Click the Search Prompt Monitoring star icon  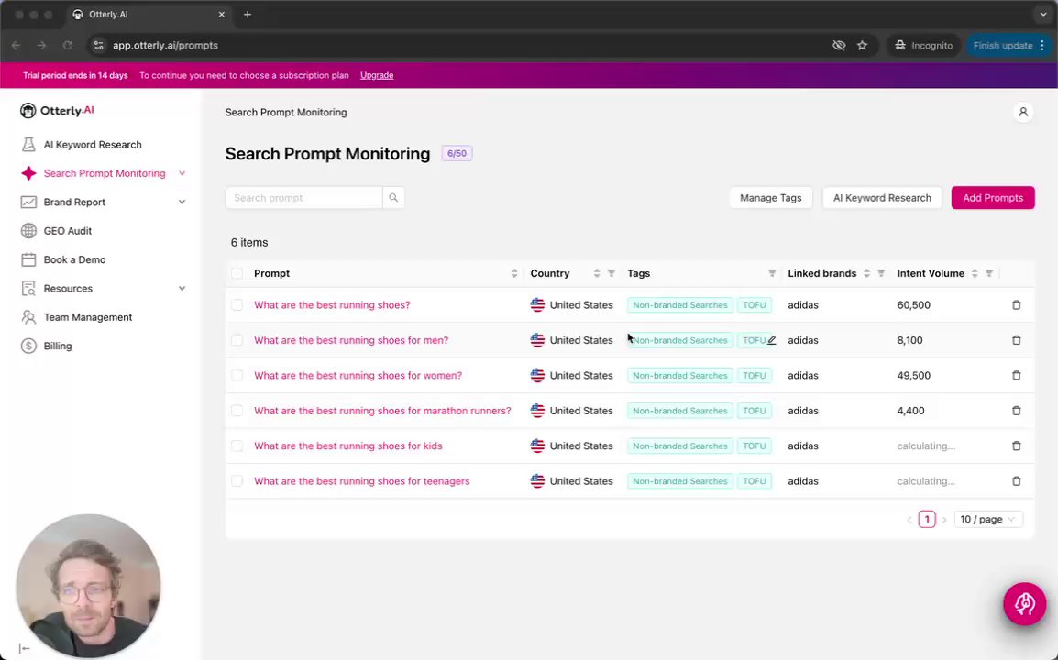point(28,173)
